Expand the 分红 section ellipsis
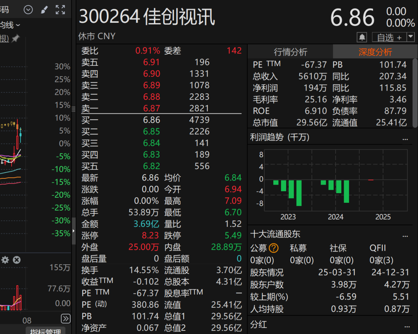This screenshot has width=418, height=334. [405, 325]
